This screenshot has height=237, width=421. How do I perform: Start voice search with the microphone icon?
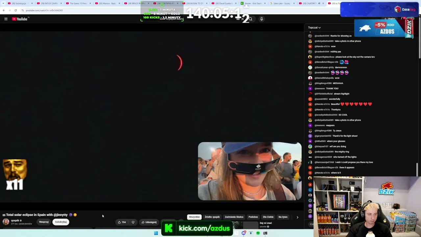point(261,19)
